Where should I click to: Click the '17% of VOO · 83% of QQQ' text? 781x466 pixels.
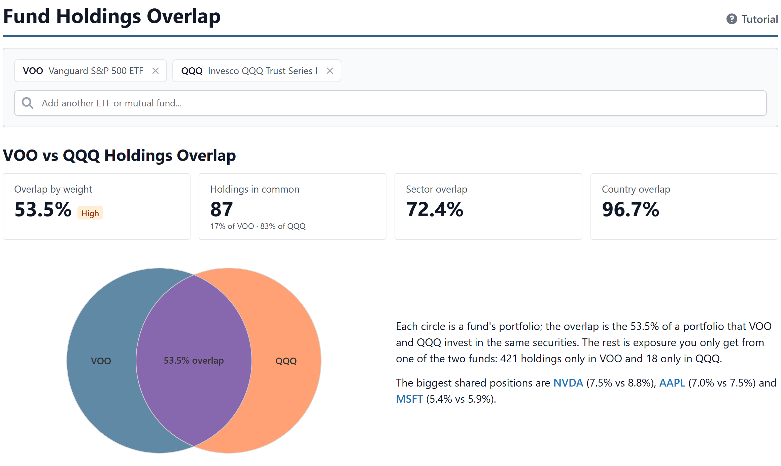[258, 226]
